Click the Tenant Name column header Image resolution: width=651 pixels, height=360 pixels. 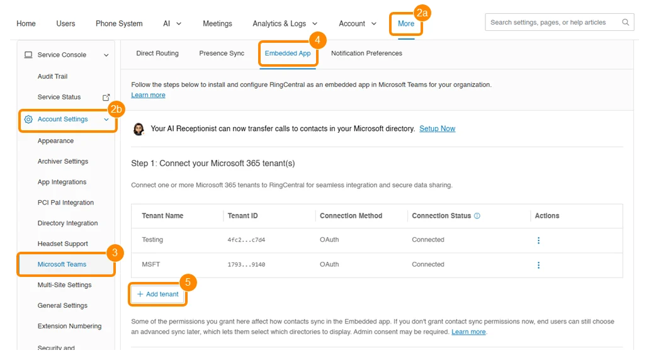click(x=162, y=216)
